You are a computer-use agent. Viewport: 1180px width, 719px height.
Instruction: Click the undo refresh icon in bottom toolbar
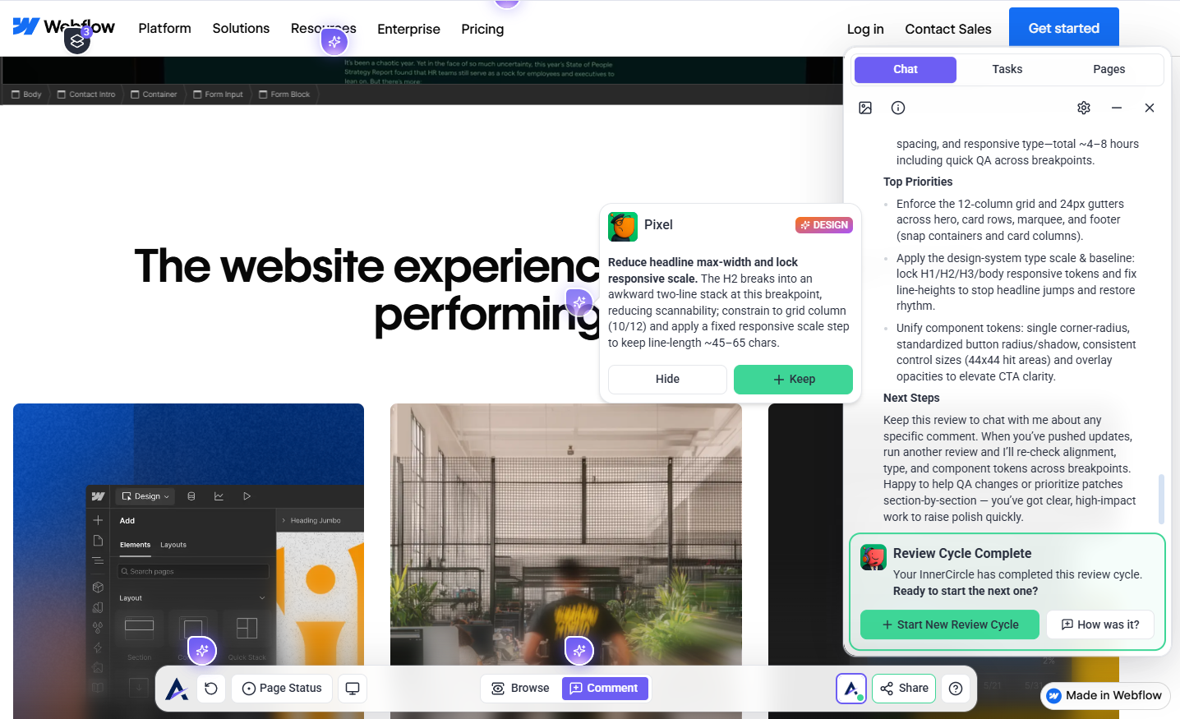[x=211, y=689]
